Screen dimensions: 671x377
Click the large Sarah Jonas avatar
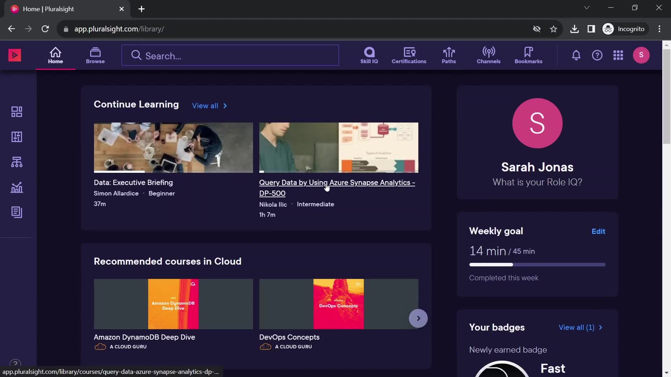[x=537, y=123]
